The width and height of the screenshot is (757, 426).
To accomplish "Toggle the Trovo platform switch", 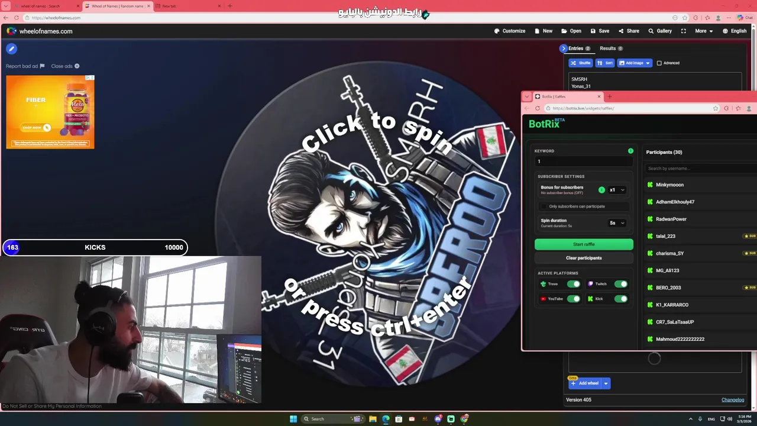I will point(573,284).
